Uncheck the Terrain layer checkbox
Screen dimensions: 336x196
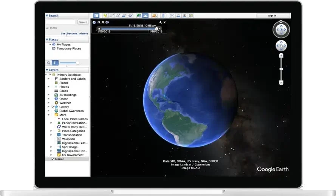53,159
